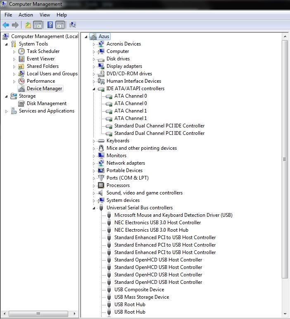Viewport: 290px width, 319px height.
Task: Click the scroll down arrow of device list
Action: tap(285, 314)
